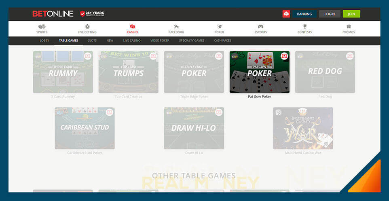Select the Casino dice icon
389x201 pixels.
pos(132,26)
